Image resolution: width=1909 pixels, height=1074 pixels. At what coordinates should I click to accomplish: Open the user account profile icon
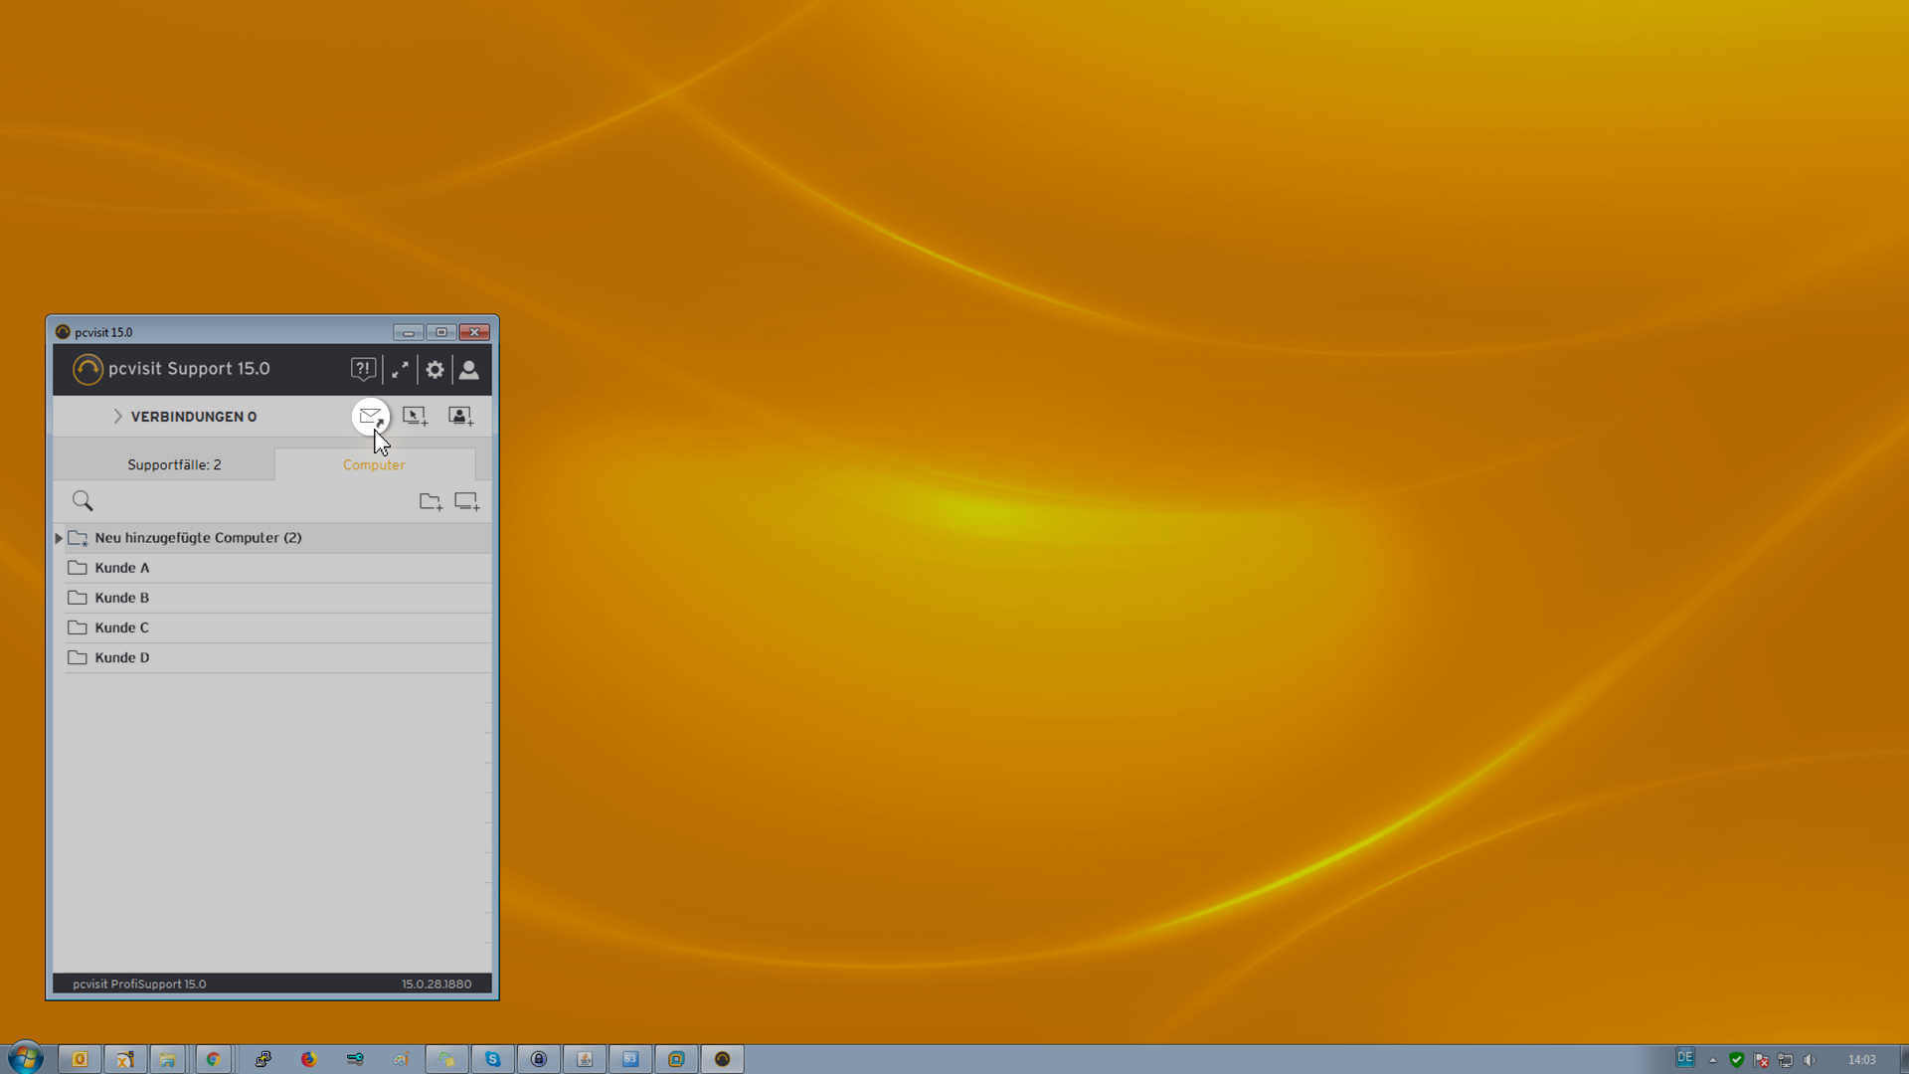(468, 369)
